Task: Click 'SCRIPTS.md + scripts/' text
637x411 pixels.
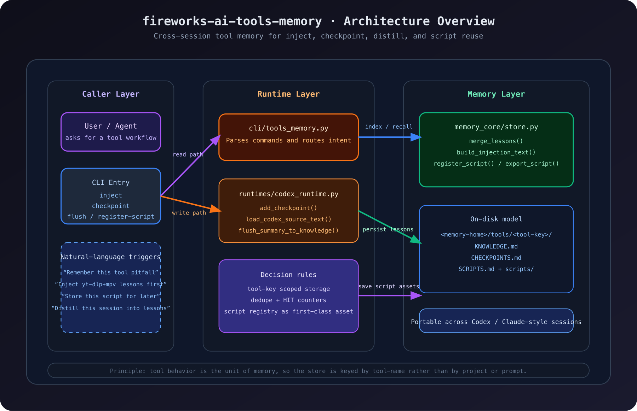Action: pyautogui.click(x=496, y=269)
